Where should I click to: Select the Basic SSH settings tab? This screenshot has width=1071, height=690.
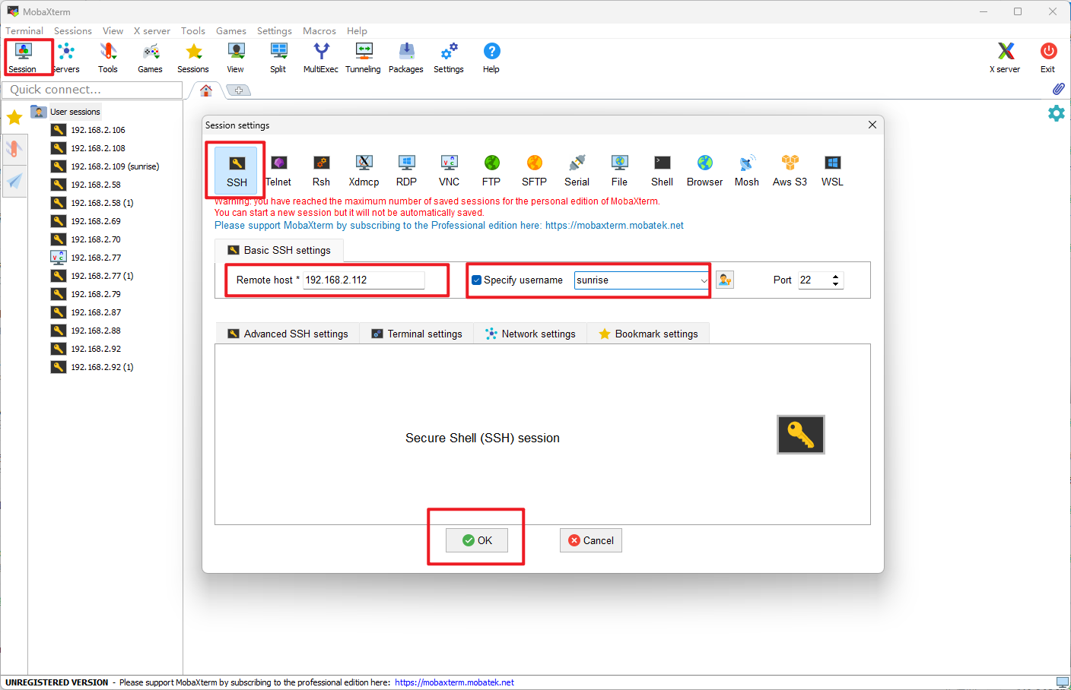[279, 250]
